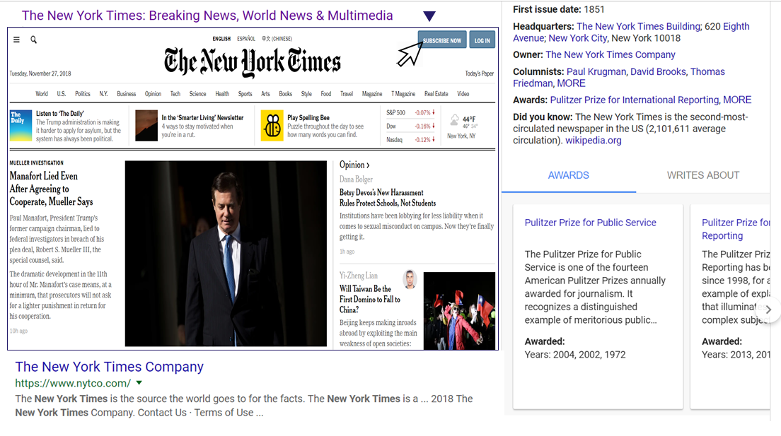Open the Video section

pyautogui.click(x=463, y=93)
